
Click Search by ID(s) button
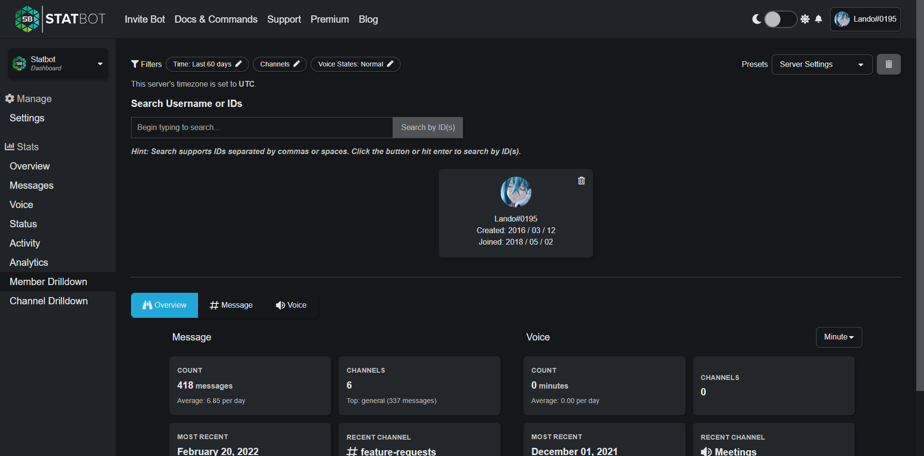pyautogui.click(x=428, y=128)
